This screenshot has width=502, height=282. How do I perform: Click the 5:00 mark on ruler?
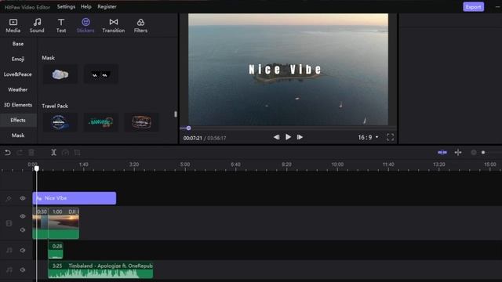point(185,164)
